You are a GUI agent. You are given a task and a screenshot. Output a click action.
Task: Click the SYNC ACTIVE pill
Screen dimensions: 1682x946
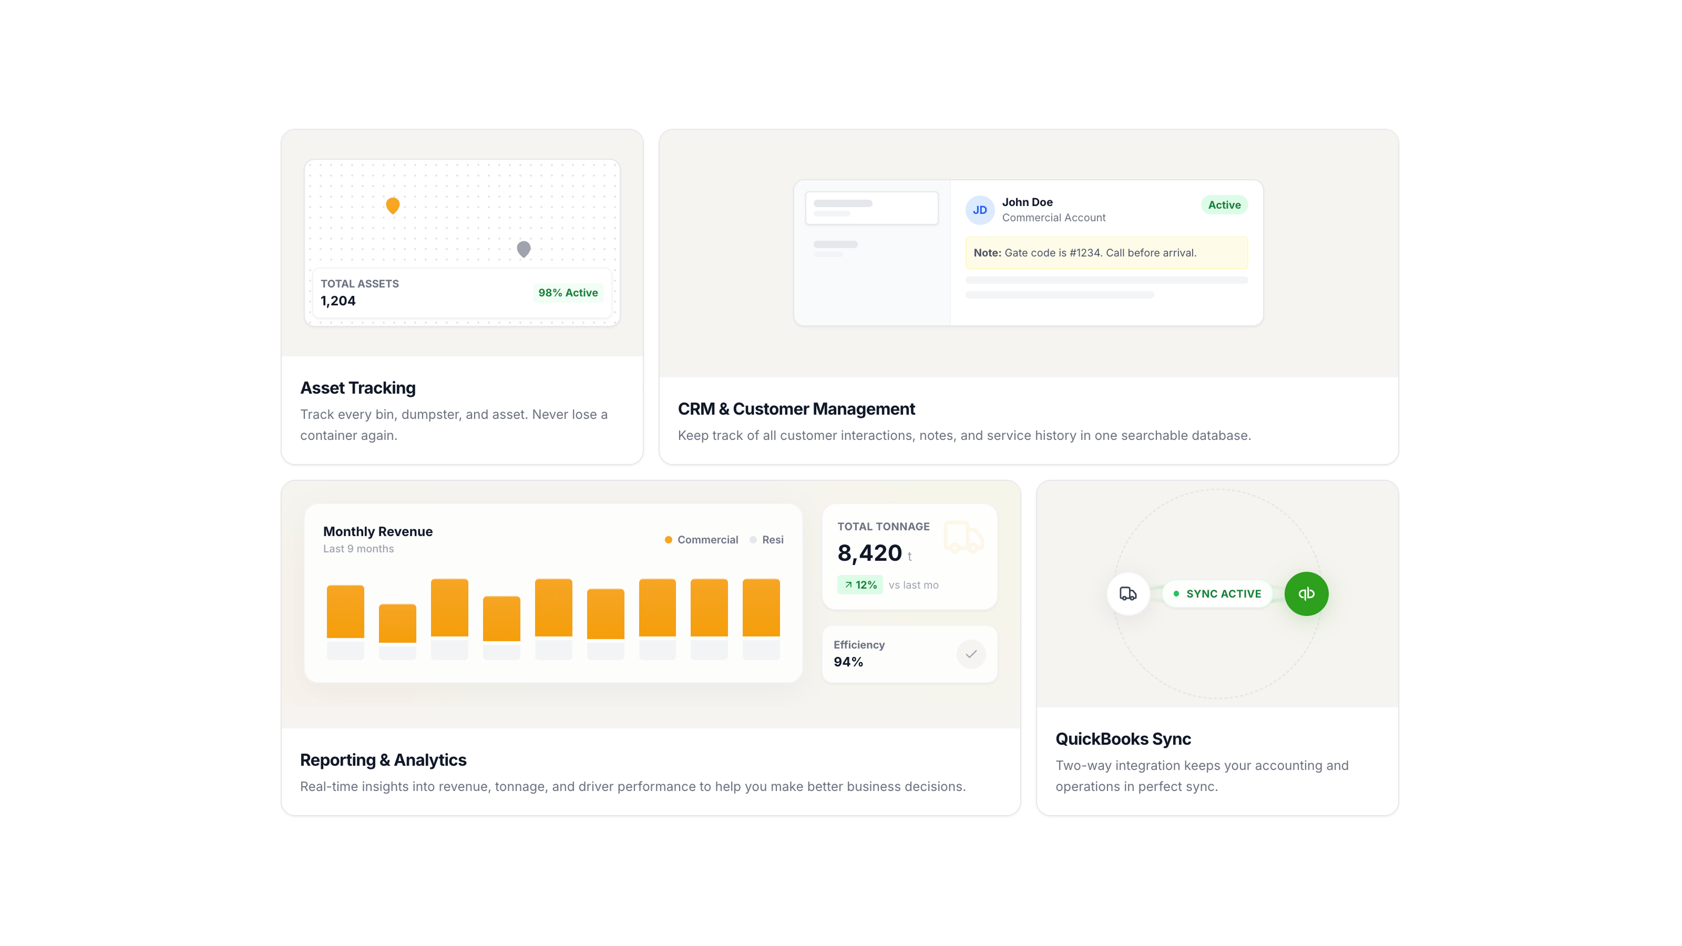tap(1217, 593)
